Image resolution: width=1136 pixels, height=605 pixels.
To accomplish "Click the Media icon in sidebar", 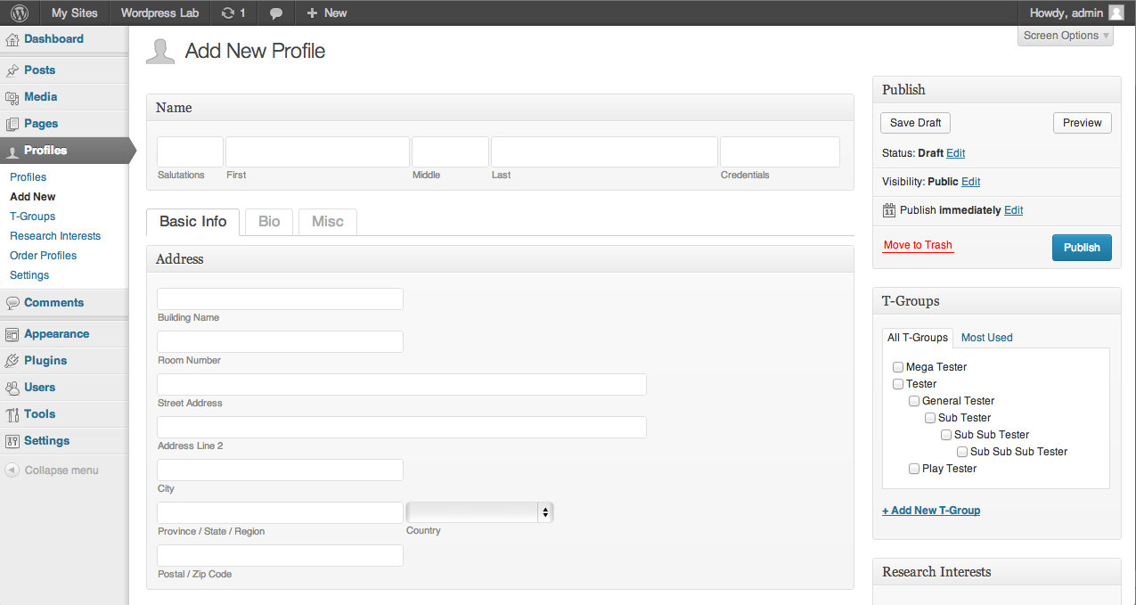I will 12,97.
